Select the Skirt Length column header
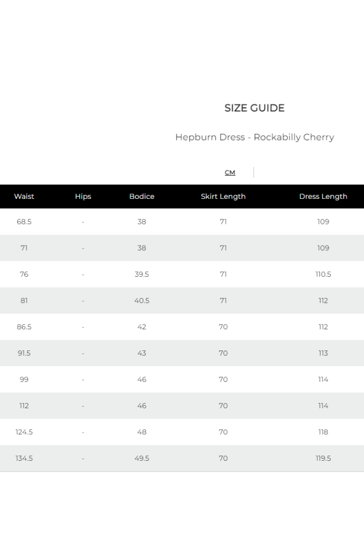 (223, 196)
